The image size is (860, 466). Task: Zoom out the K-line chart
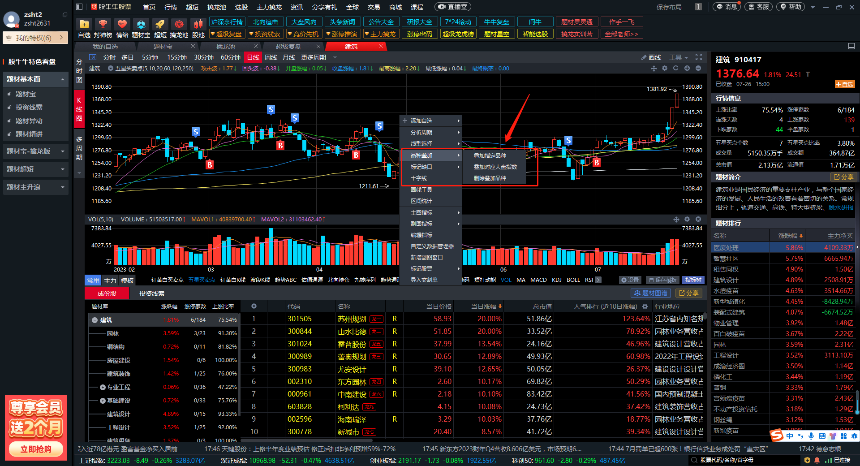click(698, 69)
